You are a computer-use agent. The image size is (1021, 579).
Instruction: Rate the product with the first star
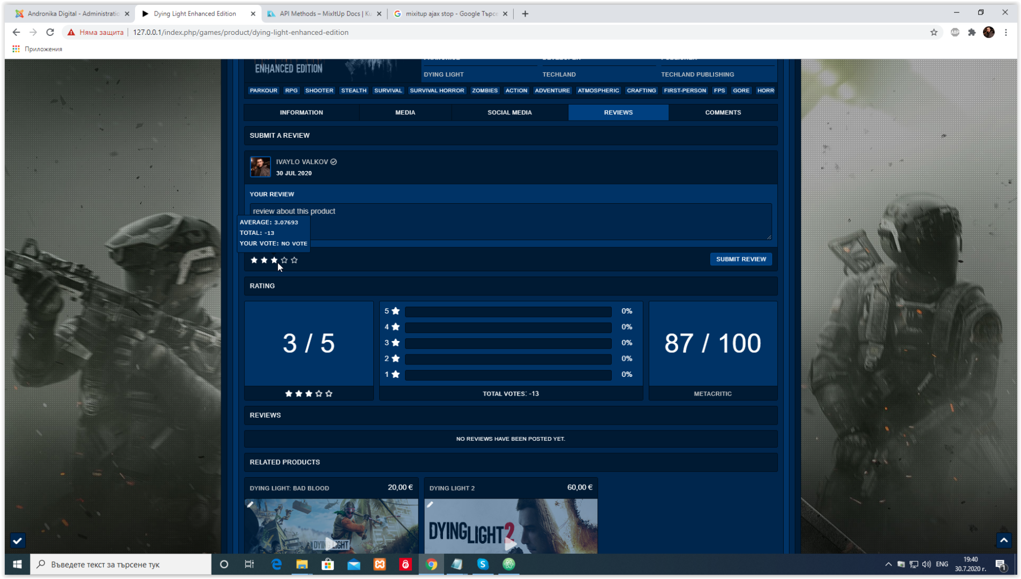(x=254, y=260)
